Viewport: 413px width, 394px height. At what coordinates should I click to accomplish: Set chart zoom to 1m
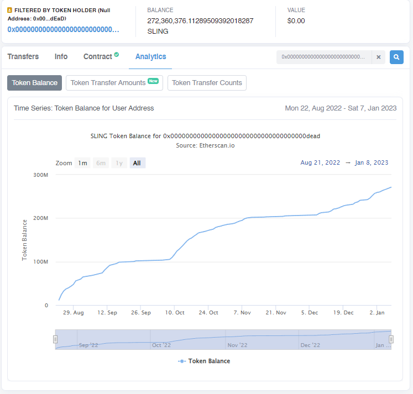pyautogui.click(x=82, y=163)
